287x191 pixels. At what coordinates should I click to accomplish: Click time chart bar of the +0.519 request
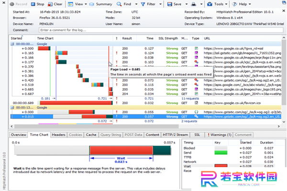98,85
